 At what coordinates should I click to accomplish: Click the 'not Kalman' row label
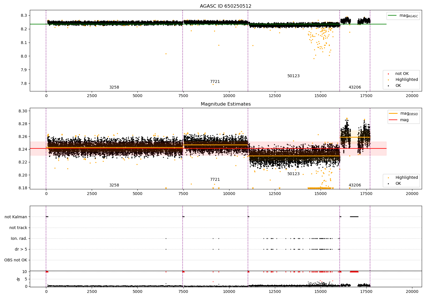tap(16, 217)
